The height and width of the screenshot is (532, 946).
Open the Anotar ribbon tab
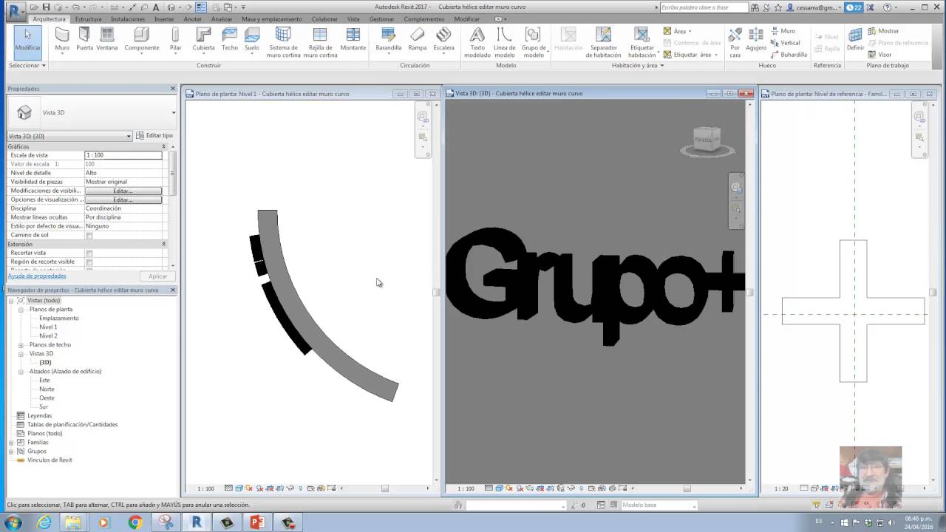pyautogui.click(x=192, y=19)
